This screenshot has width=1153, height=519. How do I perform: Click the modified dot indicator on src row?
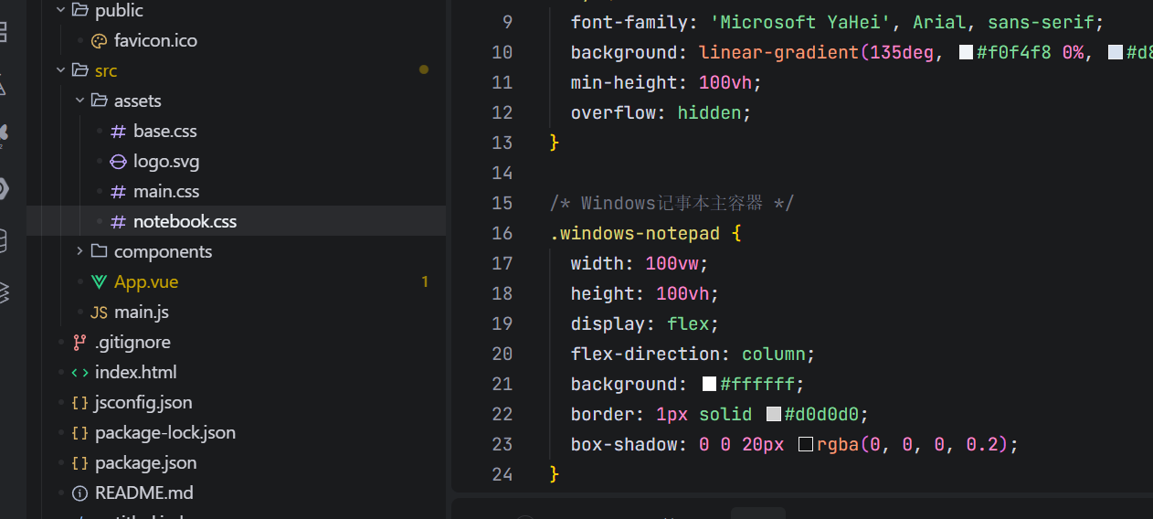click(424, 69)
